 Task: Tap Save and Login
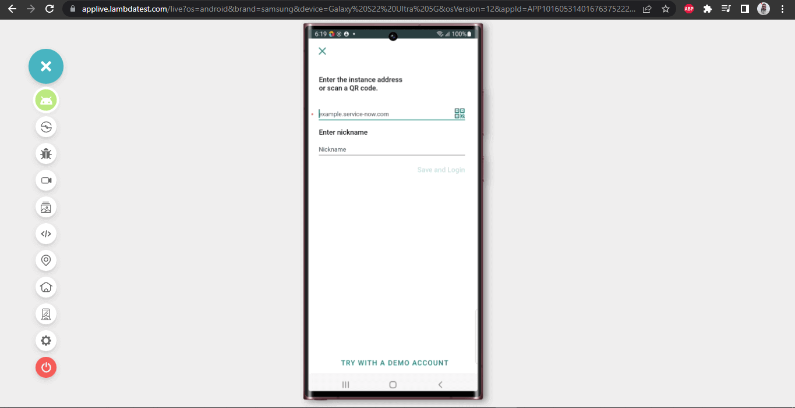click(x=441, y=170)
